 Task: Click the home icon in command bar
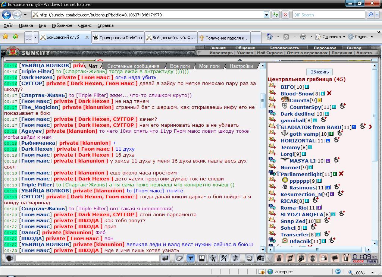tap(269, 37)
